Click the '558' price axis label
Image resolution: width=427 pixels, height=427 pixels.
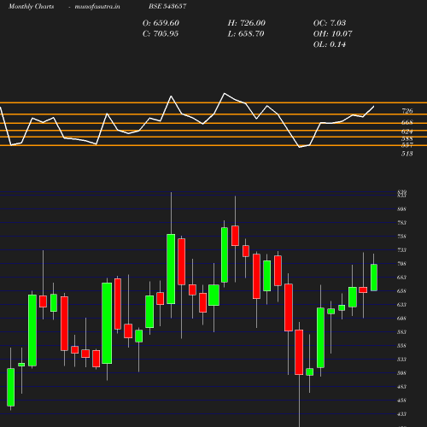click(401, 346)
